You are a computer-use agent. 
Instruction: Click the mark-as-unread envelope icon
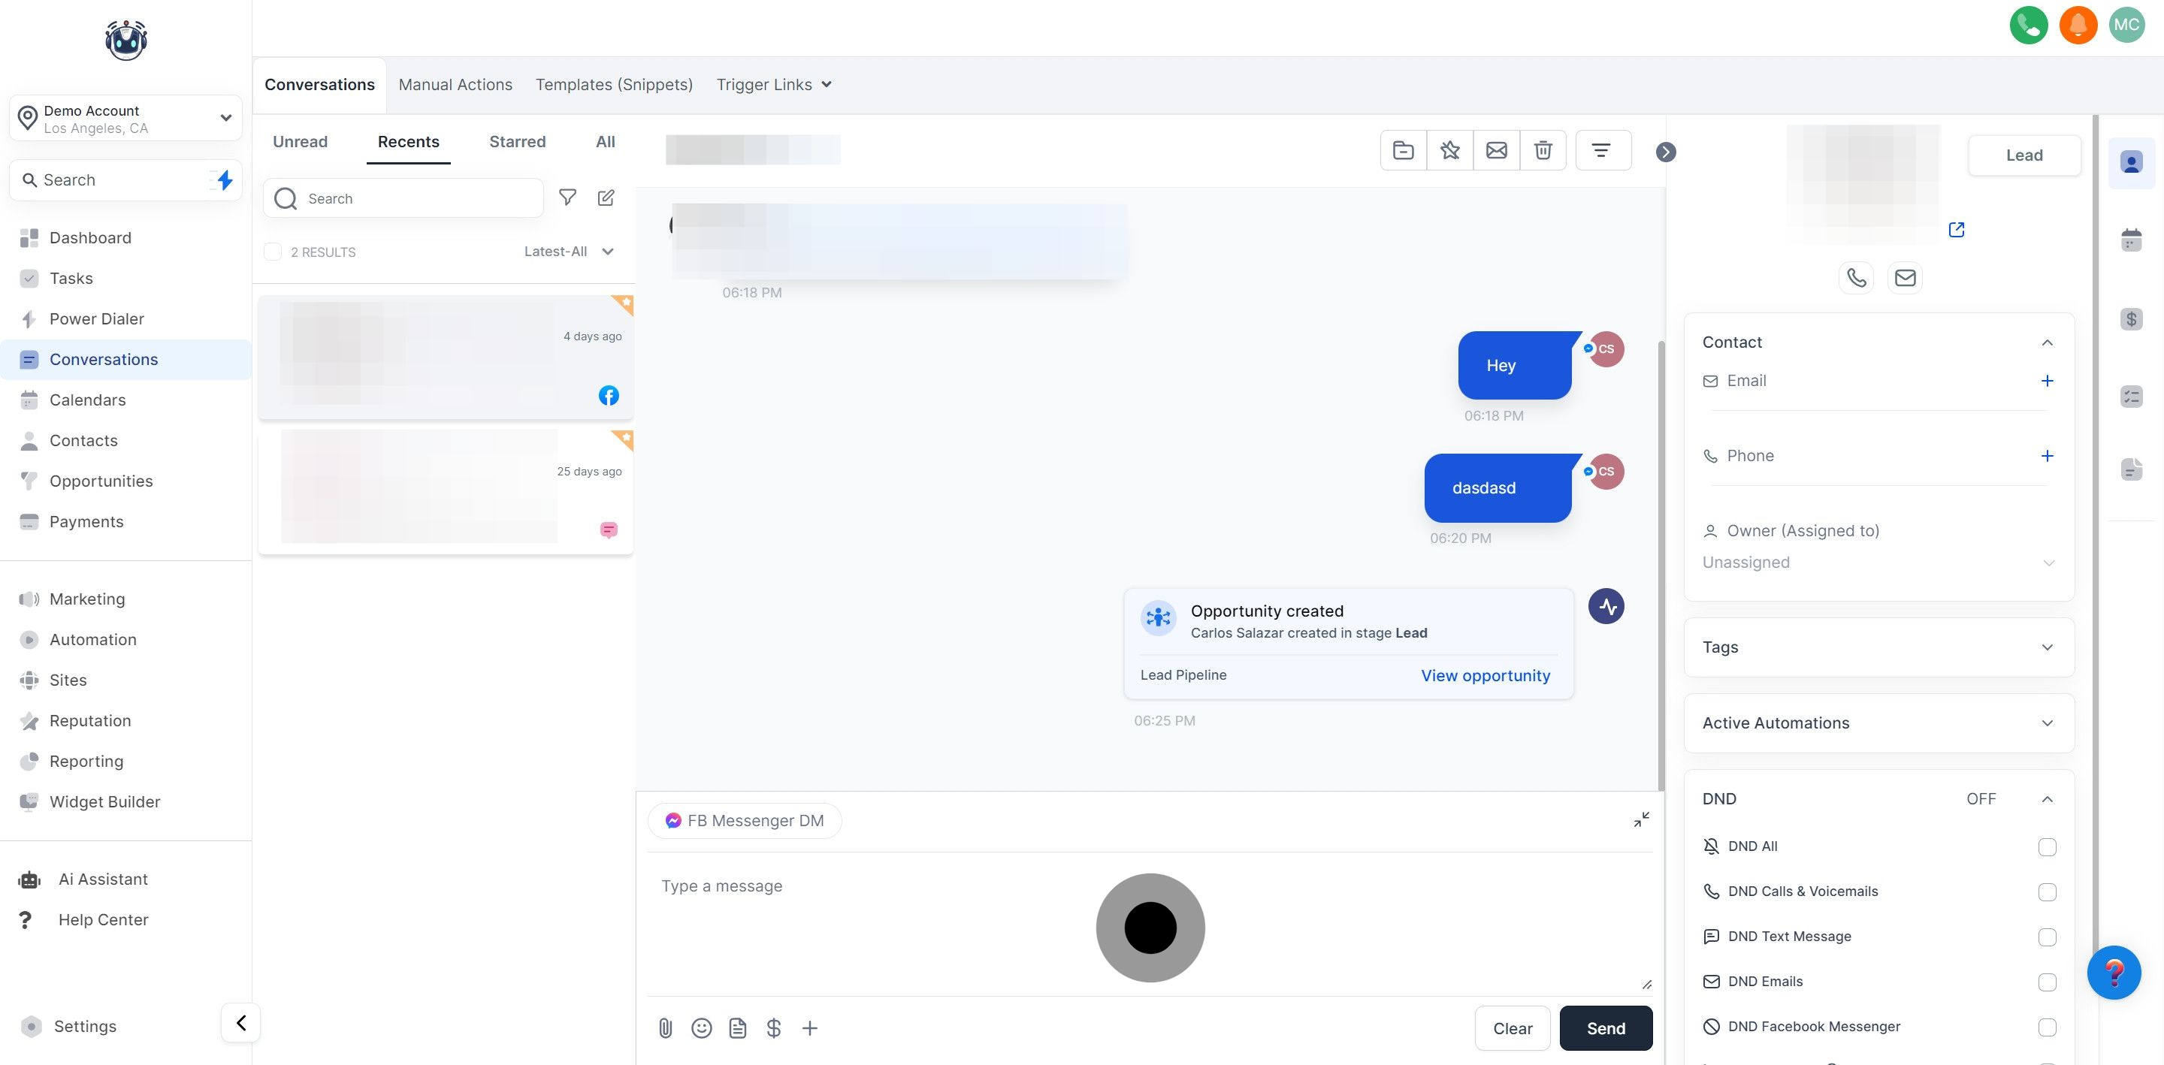[x=1496, y=150]
